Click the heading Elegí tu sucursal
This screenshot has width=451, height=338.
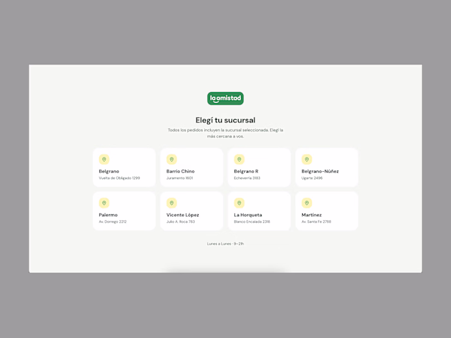pos(225,120)
